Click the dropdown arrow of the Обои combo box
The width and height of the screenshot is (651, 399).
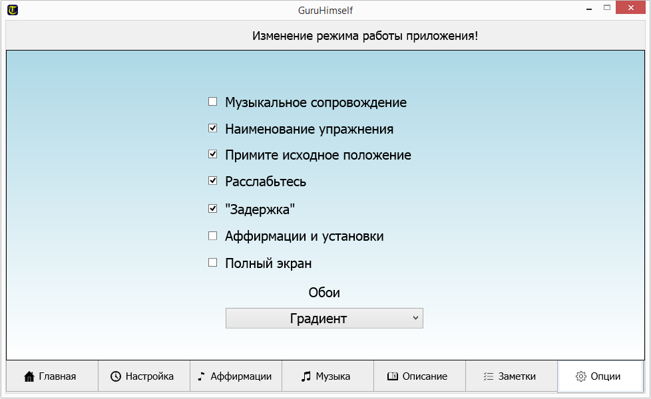coord(415,318)
